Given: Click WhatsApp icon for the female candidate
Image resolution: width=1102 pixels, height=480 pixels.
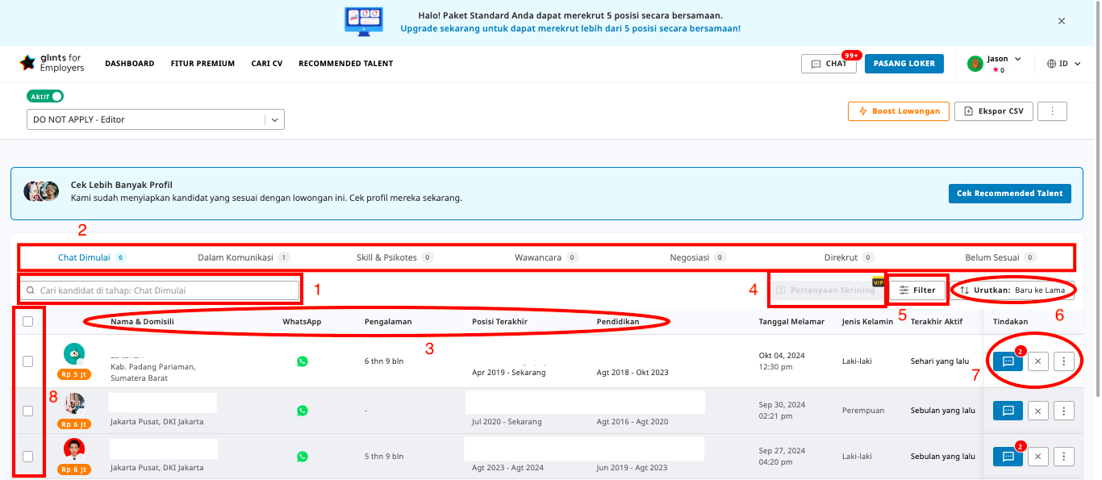Looking at the screenshot, I should [x=303, y=411].
